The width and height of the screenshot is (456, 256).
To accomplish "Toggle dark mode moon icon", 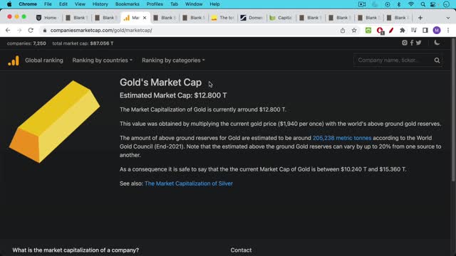I will coord(437,43).
